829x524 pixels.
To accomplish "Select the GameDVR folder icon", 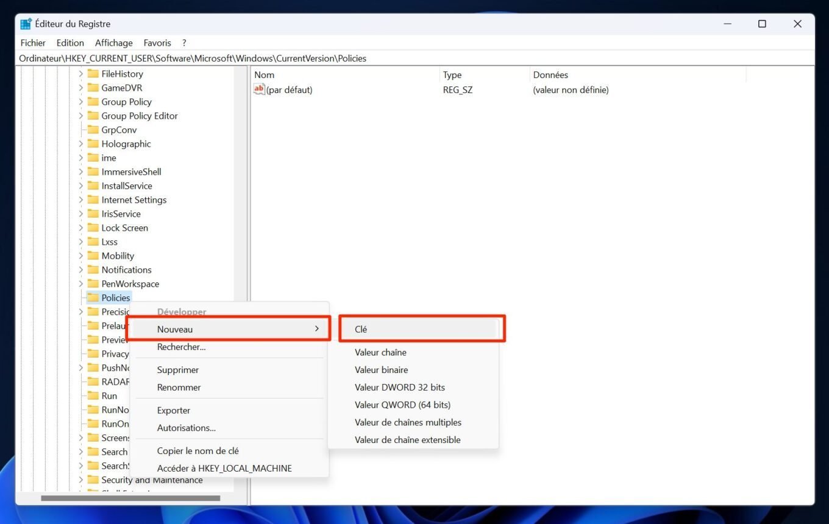I will pos(93,88).
